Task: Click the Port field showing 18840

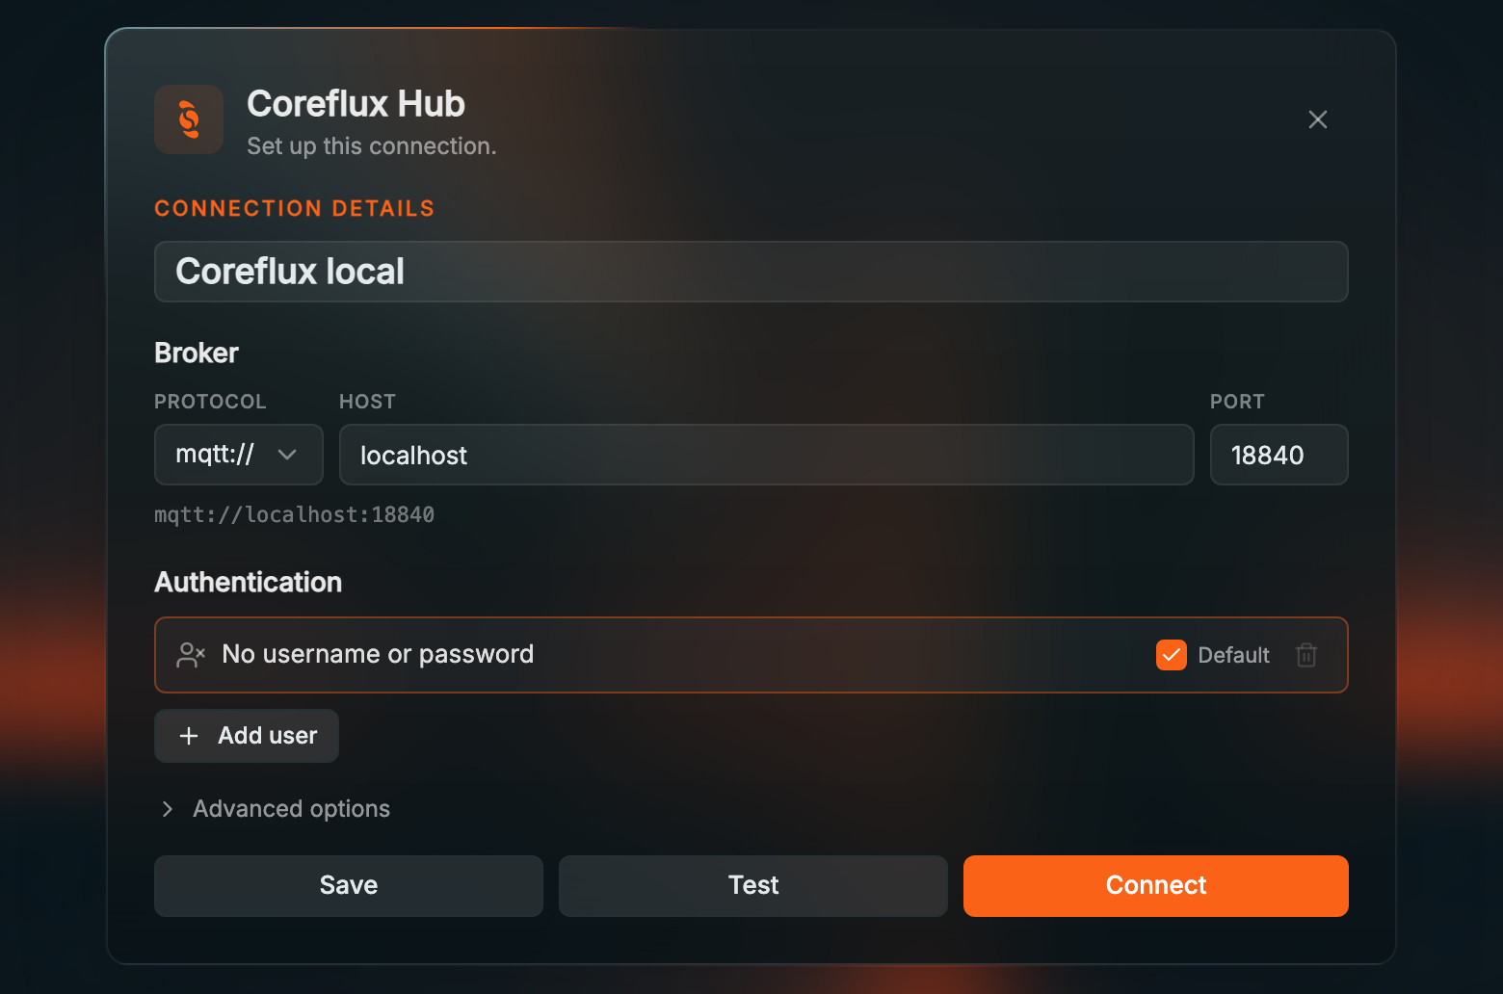Action: click(1279, 455)
